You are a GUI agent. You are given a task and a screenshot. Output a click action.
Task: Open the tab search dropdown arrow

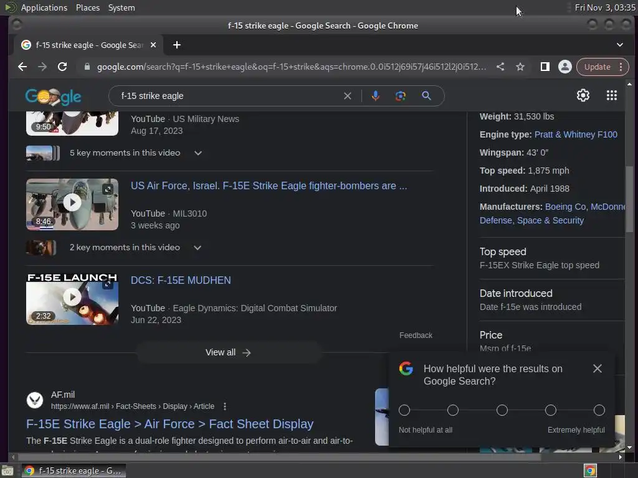click(x=619, y=45)
